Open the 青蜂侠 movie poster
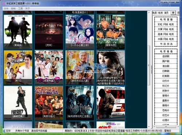Screen dimensions: 182x135 point(18,32)
